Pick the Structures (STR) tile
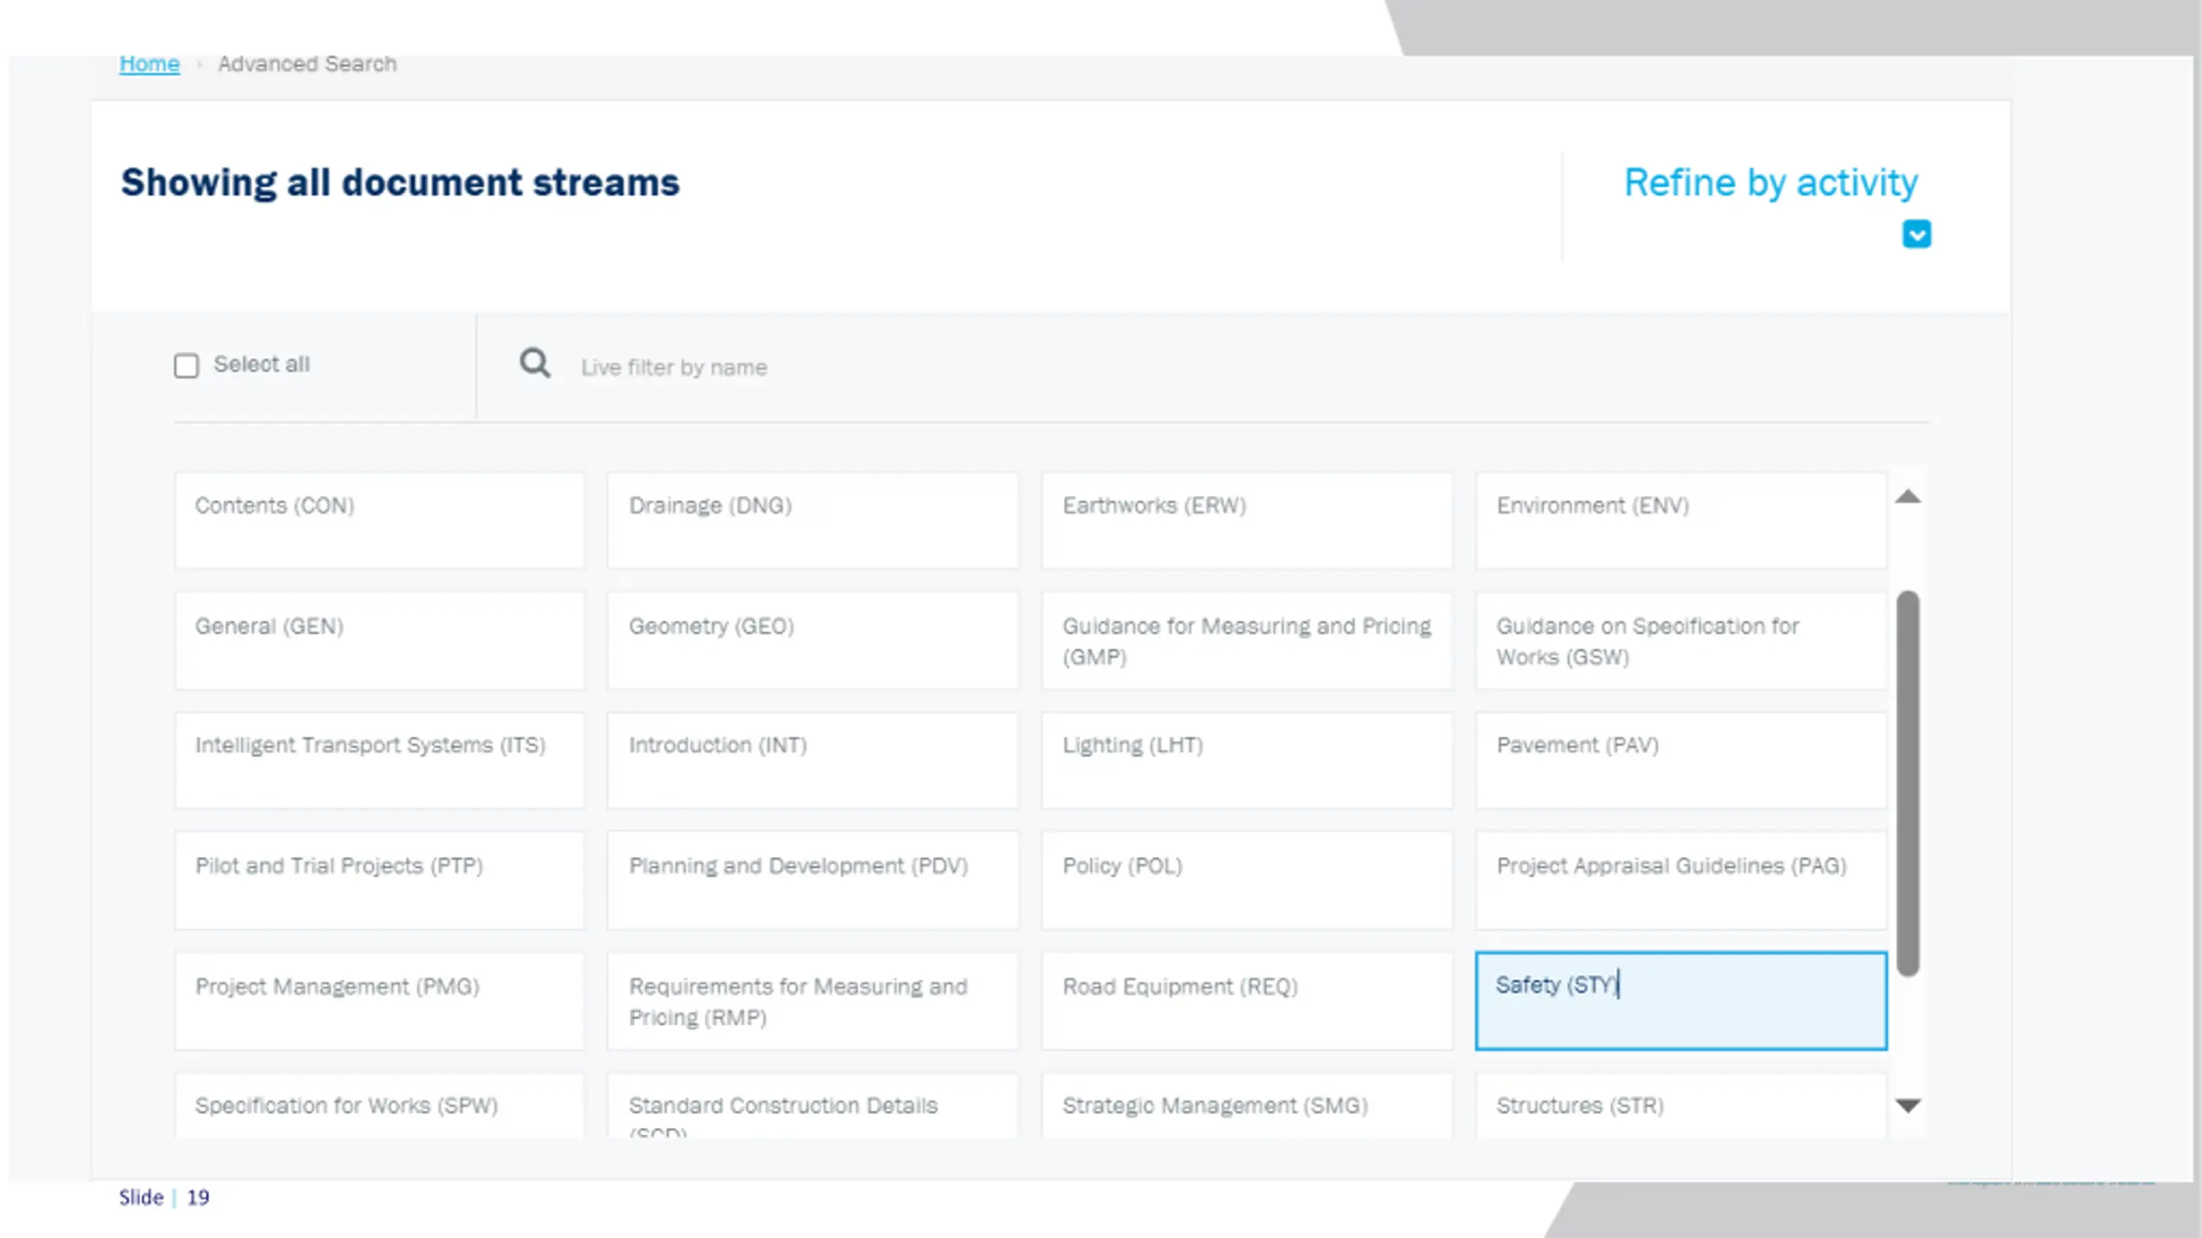Screen dimensions: 2202x1238 [1681, 1106]
